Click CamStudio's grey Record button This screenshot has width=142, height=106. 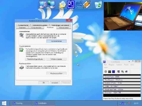106,72
